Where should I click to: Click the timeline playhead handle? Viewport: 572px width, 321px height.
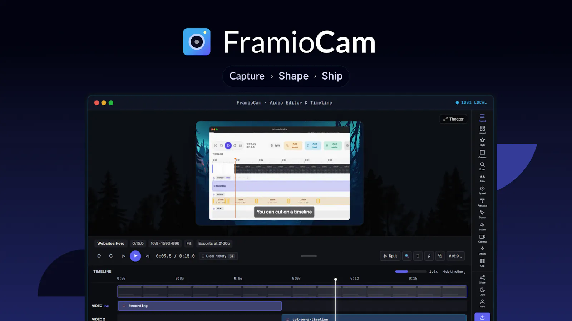coord(336,280)
